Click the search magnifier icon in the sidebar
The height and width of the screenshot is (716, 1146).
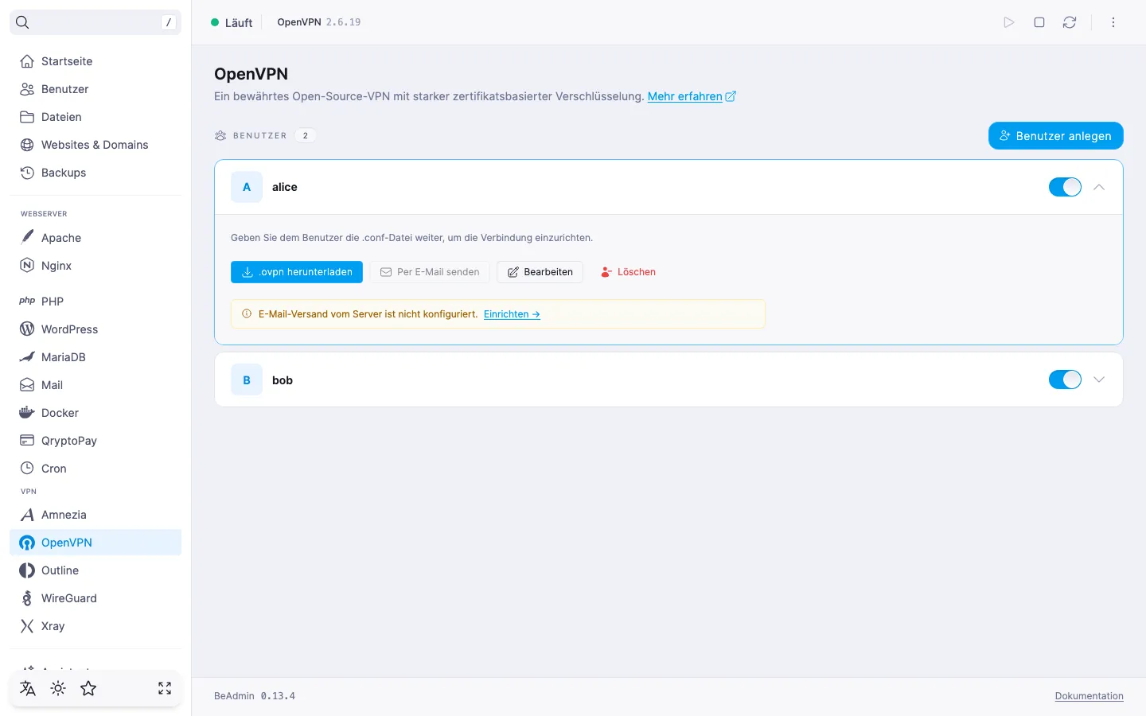[22, 22]
